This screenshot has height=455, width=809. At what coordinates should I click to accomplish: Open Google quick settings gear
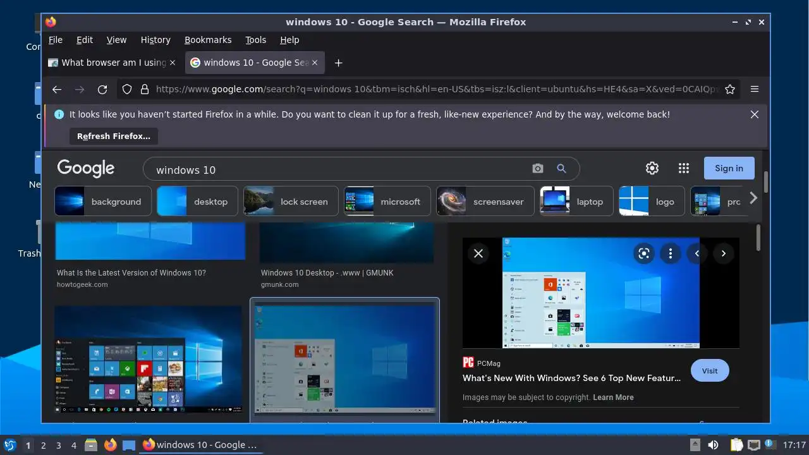652,168
